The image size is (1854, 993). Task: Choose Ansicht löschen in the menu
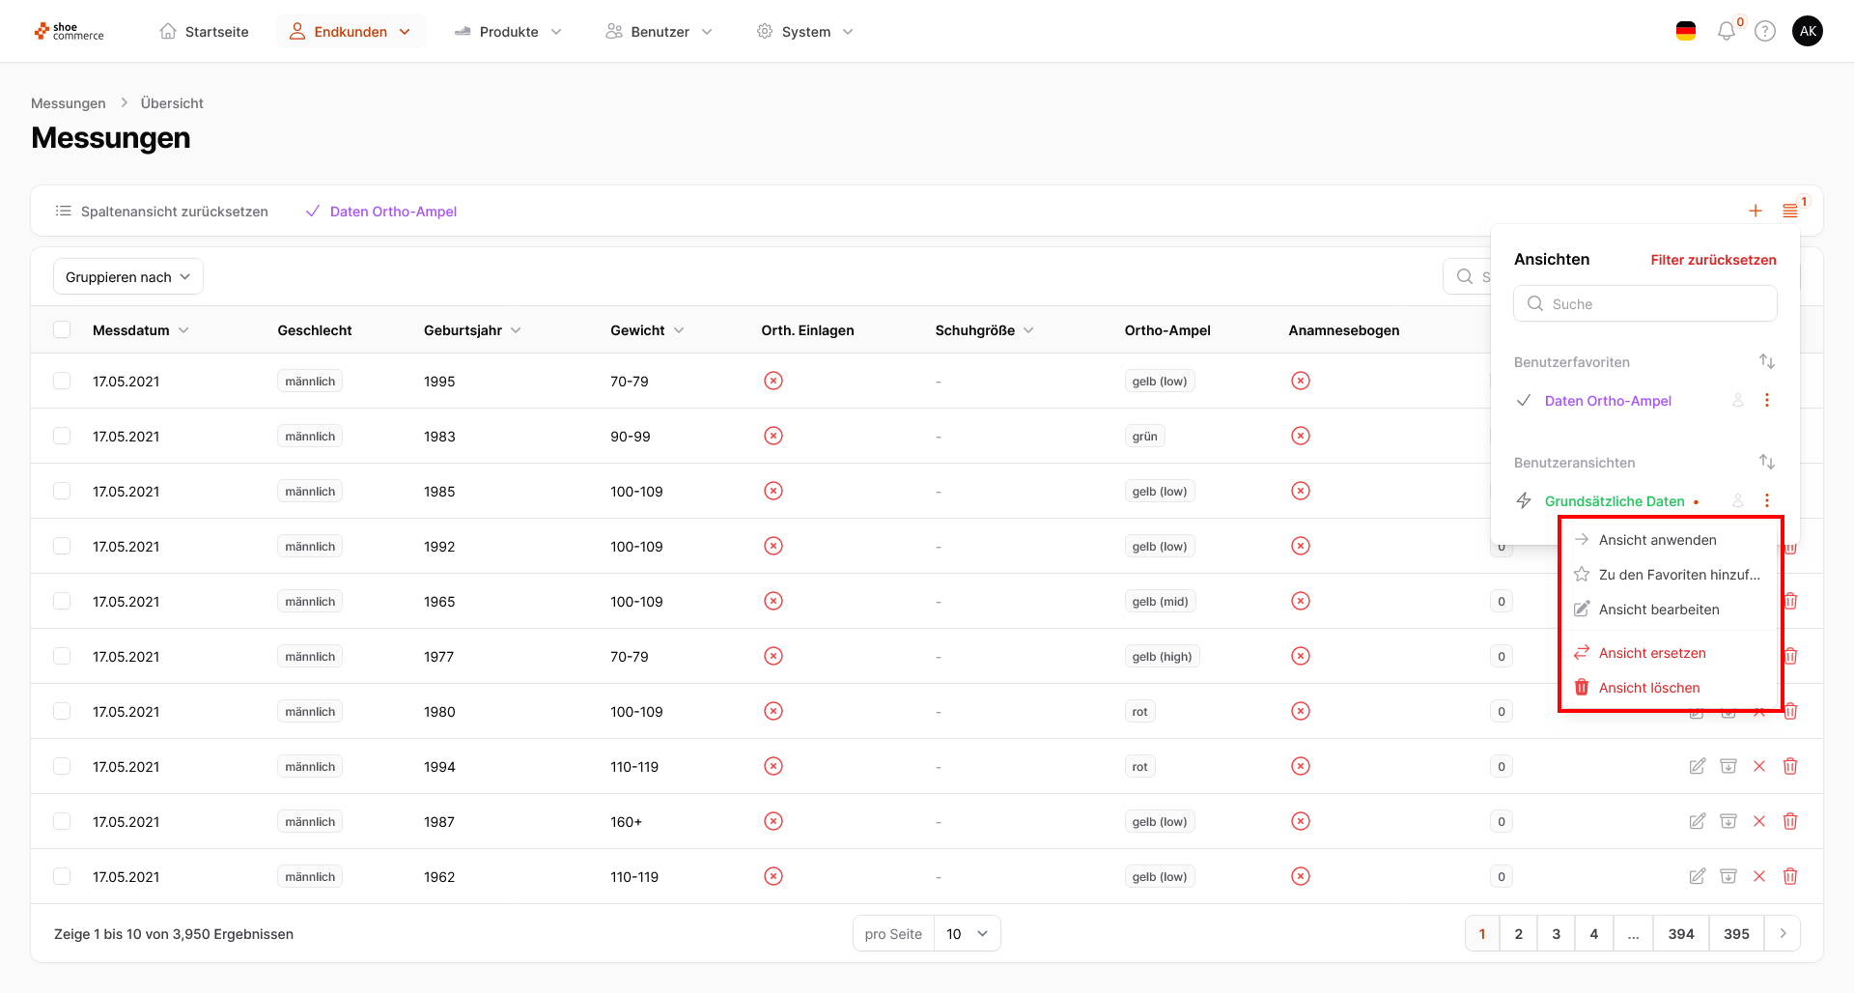coord(1648,688)
